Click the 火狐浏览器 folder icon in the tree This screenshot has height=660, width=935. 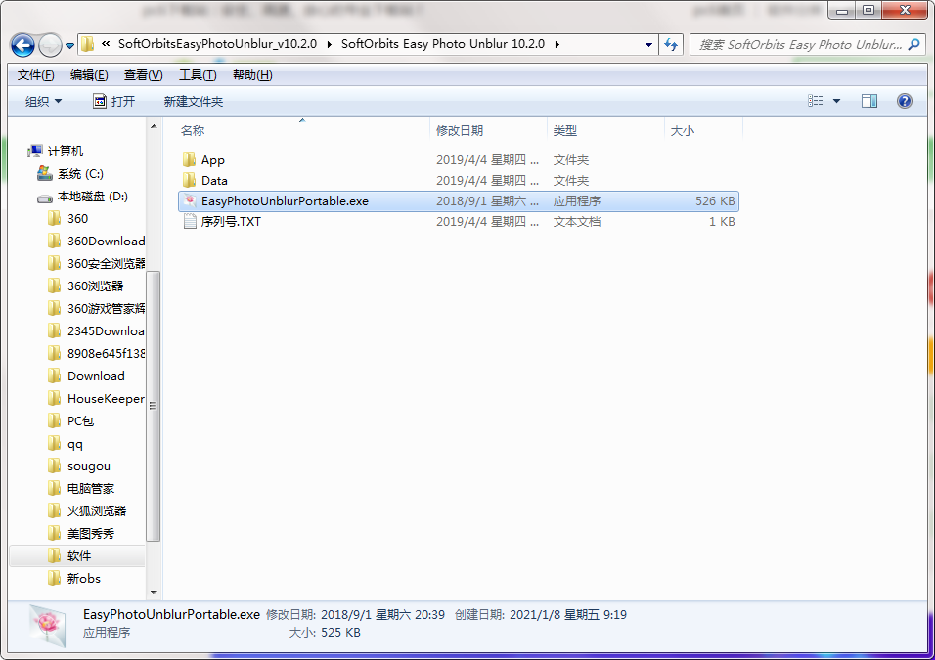(x=54, y=511)
